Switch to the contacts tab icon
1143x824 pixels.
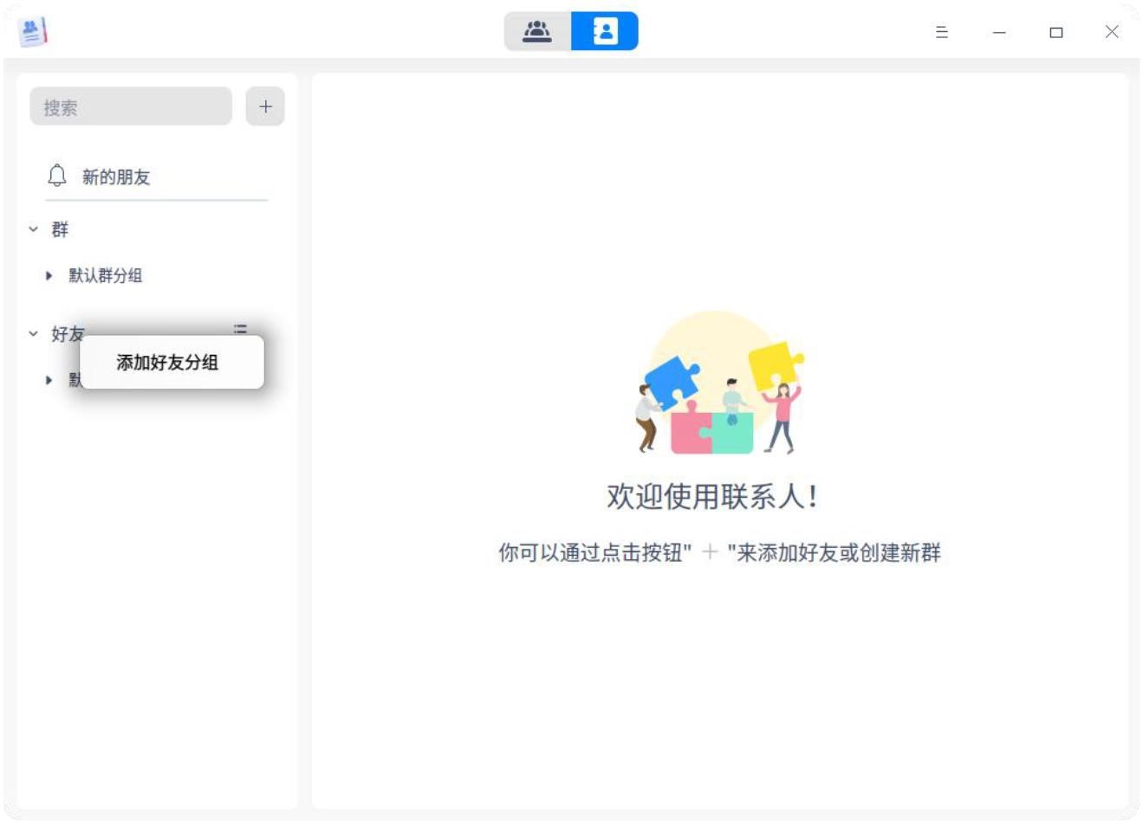605,31
